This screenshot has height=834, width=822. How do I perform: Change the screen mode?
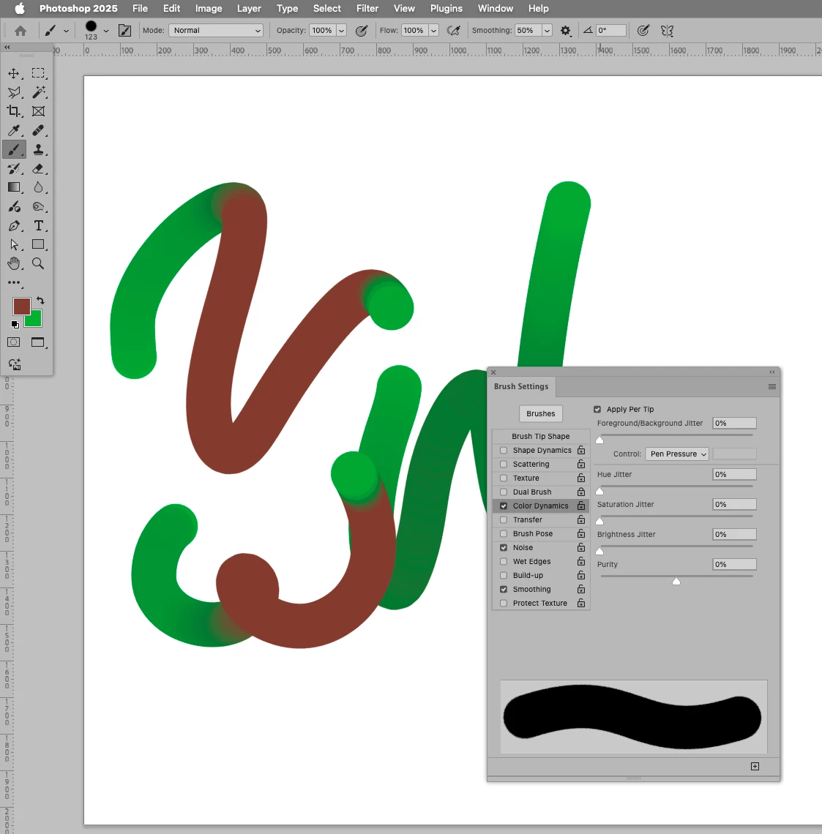click(38, 342)
